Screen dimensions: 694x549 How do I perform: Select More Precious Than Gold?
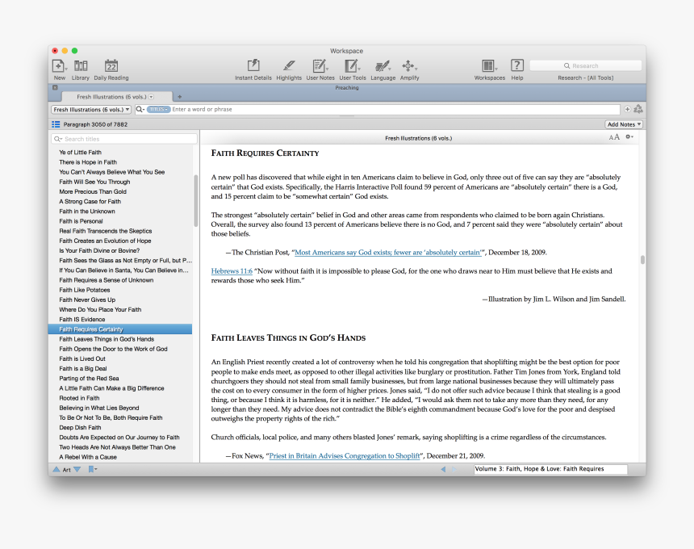(x=93, y=191)
